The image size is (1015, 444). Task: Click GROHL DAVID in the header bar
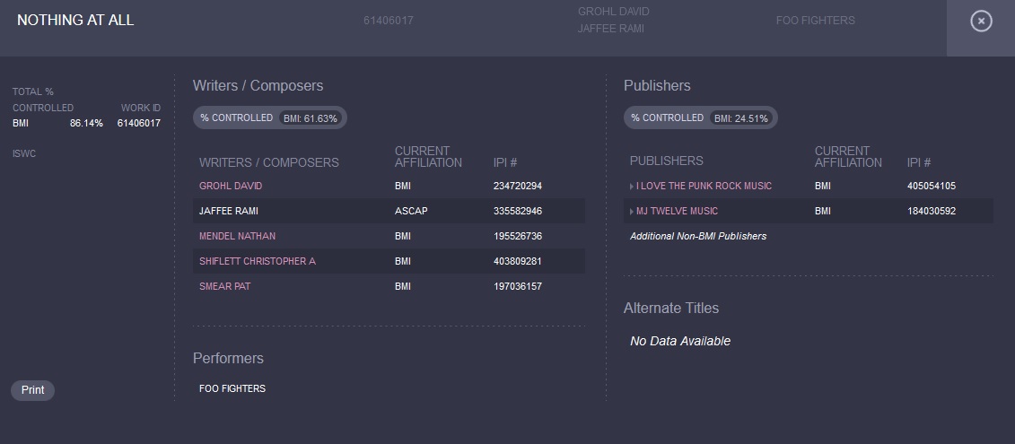(613, 12)
